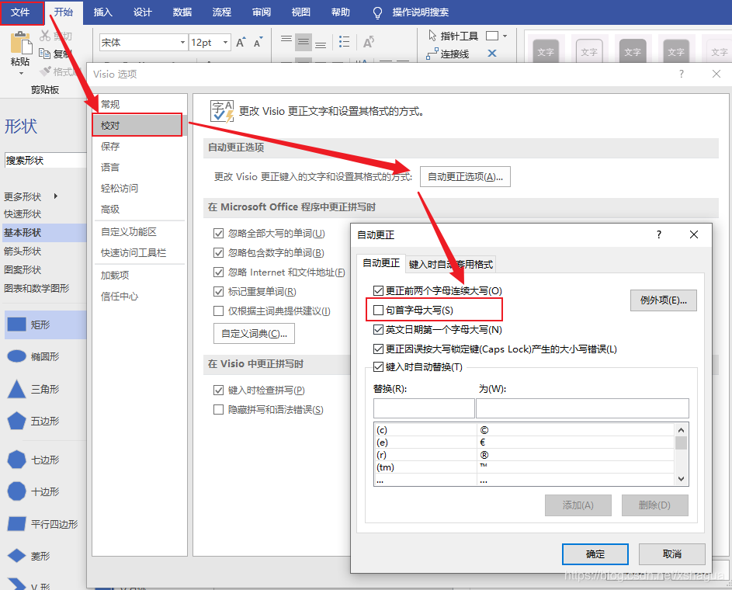Select the Connector tool (连接线)
This screenshot has height=590, width=732.
point(448,54)
